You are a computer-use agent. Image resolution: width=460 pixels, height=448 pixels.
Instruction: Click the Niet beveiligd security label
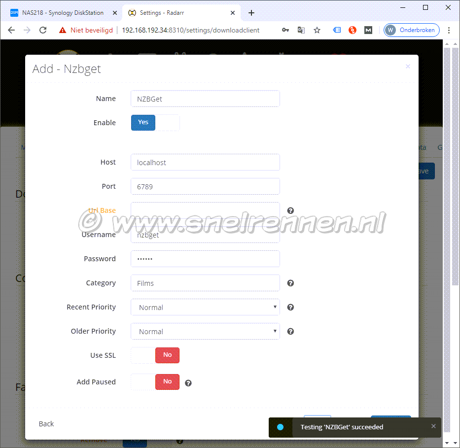pos(92,30)
